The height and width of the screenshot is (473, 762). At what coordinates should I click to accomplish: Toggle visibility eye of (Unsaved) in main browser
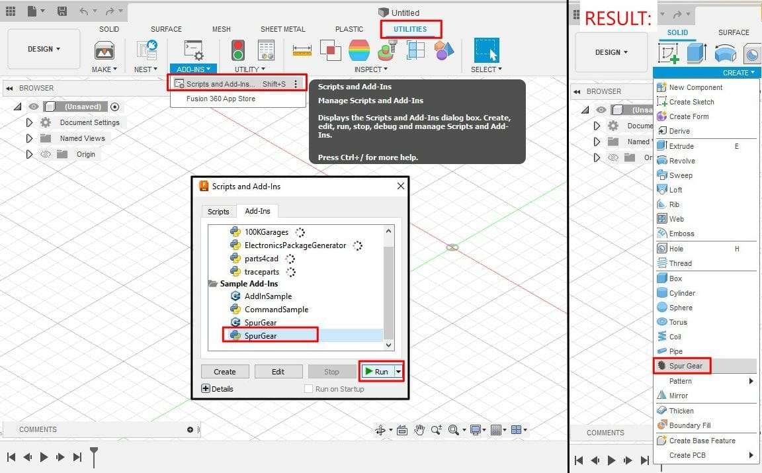(33, 107)
